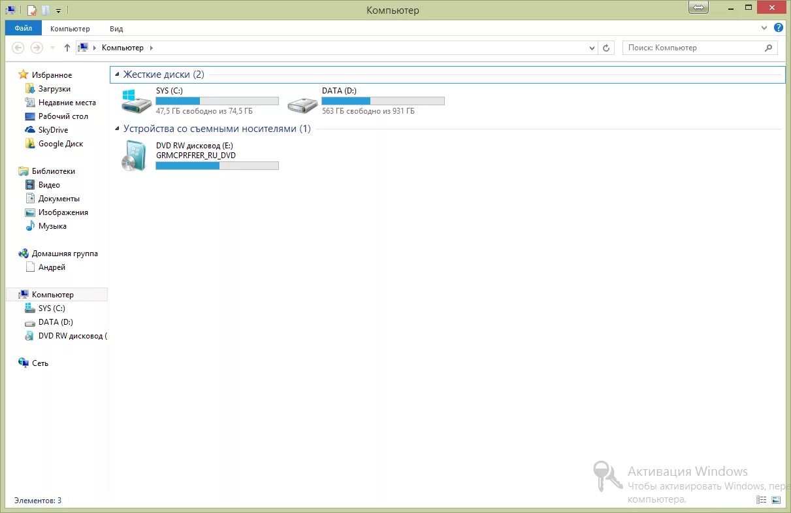Switch to Large icons view in status bar
This screenshot has width=791, height=513.
pyautogui.click(x=776, y=499)
